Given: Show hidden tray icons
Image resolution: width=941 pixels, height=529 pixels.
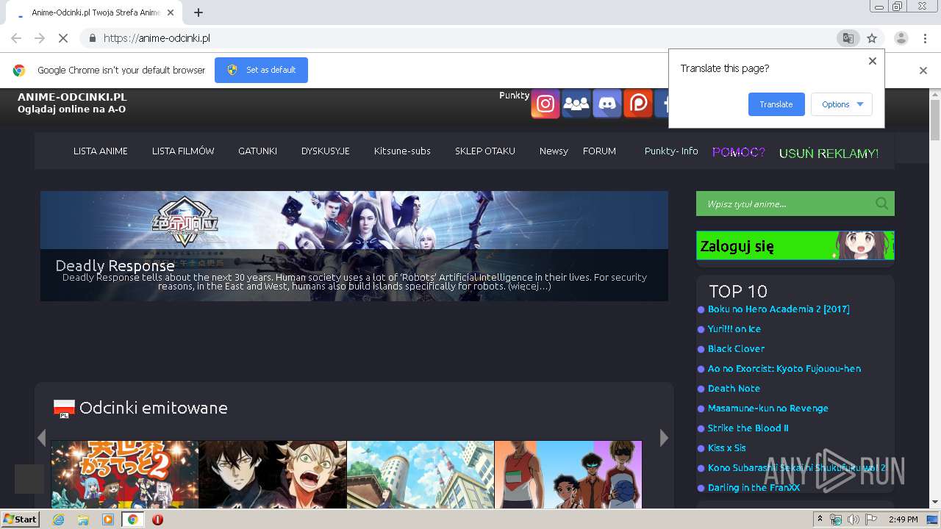Looking at the screenshot, I should point(820,519).
